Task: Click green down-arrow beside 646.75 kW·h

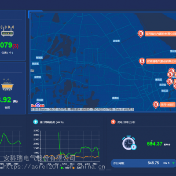Action: coord(173,163)
